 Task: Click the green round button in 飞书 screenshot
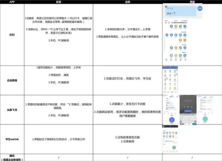[x=205, y=119]
